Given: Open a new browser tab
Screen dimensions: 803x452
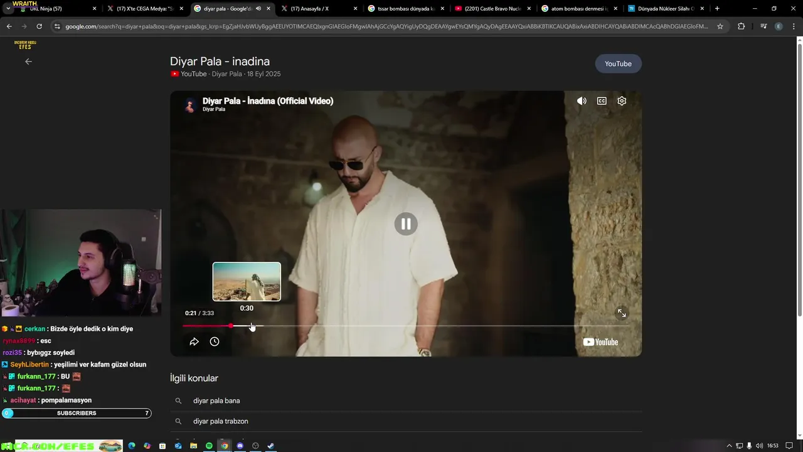Looking at the screenshot, I should [x=717, y=9].
